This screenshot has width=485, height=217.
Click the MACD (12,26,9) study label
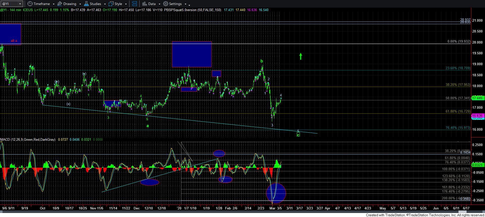(x=28, y=139)
